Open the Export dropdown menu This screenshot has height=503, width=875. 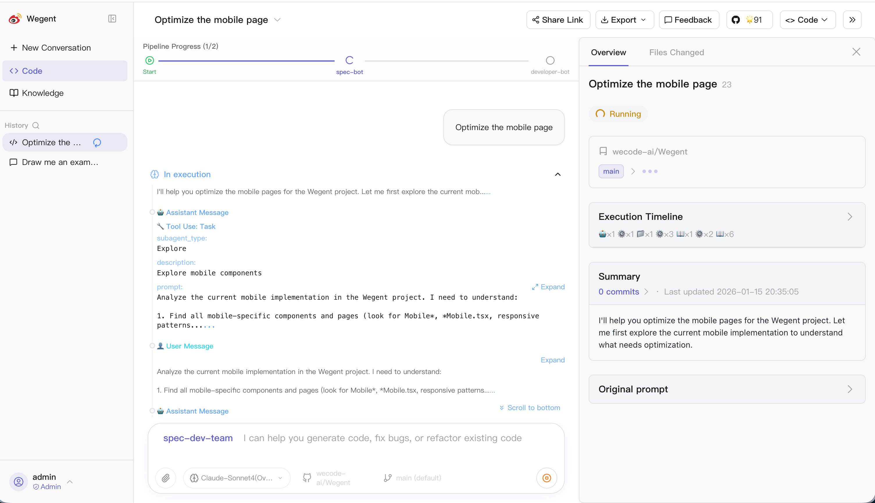624,20
